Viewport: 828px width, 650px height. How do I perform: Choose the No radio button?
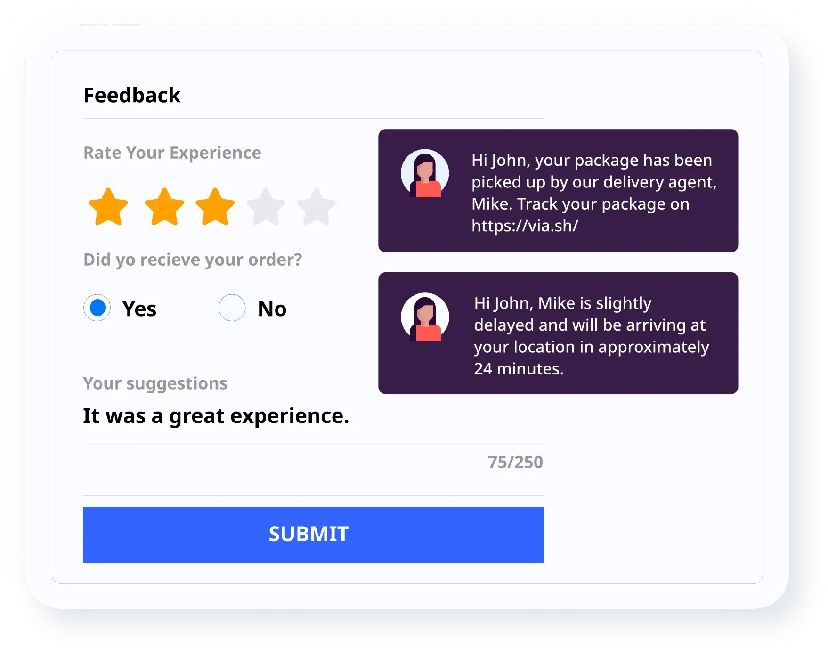pyautogui.click(x=232, y=308)
